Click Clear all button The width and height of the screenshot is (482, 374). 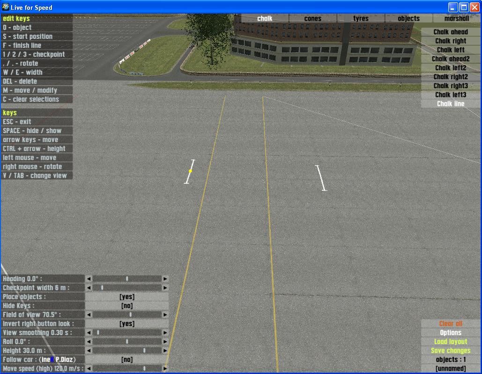[451, 323]
